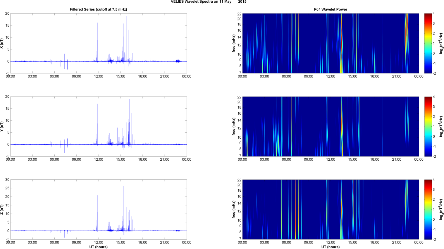This screenshot has height=249, width=444.
Task: Click the top wavelet panel colorbar
Action: [x=428, y=43]
